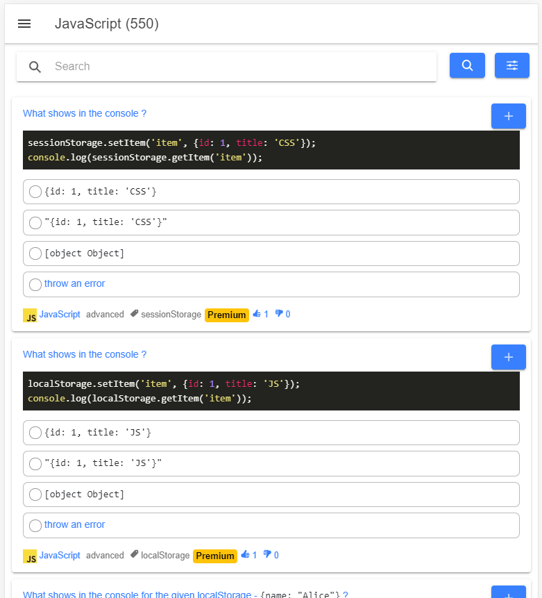Thumbs down the localStorage question
This screenshot has height=598, width=542.
(271, 555)
